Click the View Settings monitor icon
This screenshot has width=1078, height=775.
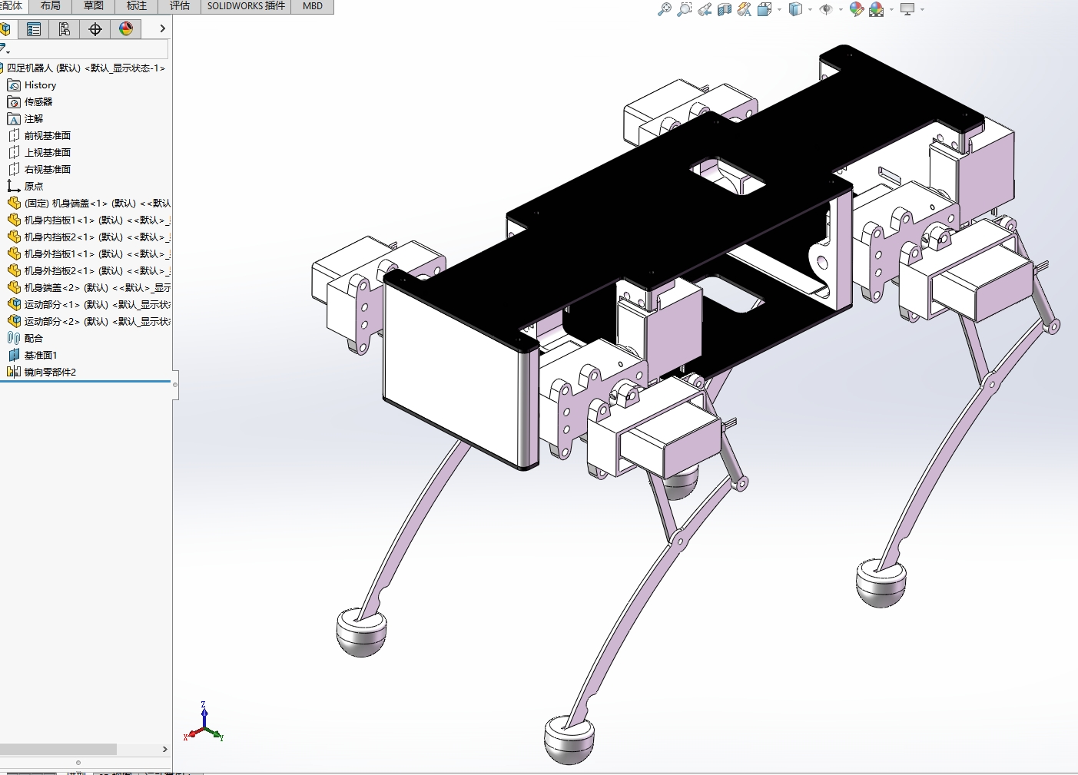coord(907,9)
